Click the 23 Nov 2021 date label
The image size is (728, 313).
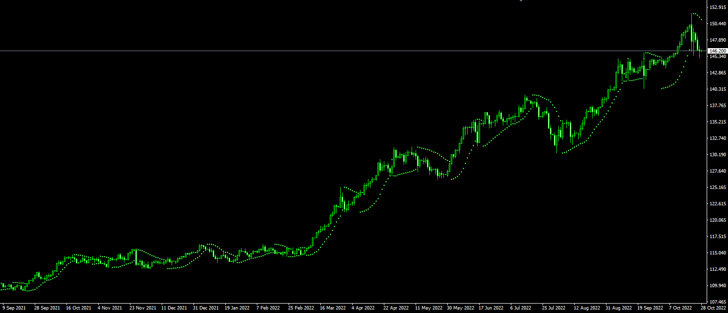coord(142,308)
